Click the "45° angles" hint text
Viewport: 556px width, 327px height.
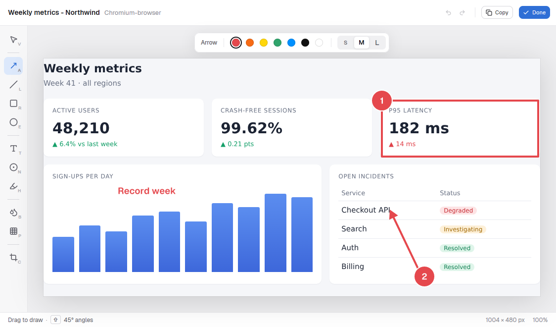click(x=78, y=320)
